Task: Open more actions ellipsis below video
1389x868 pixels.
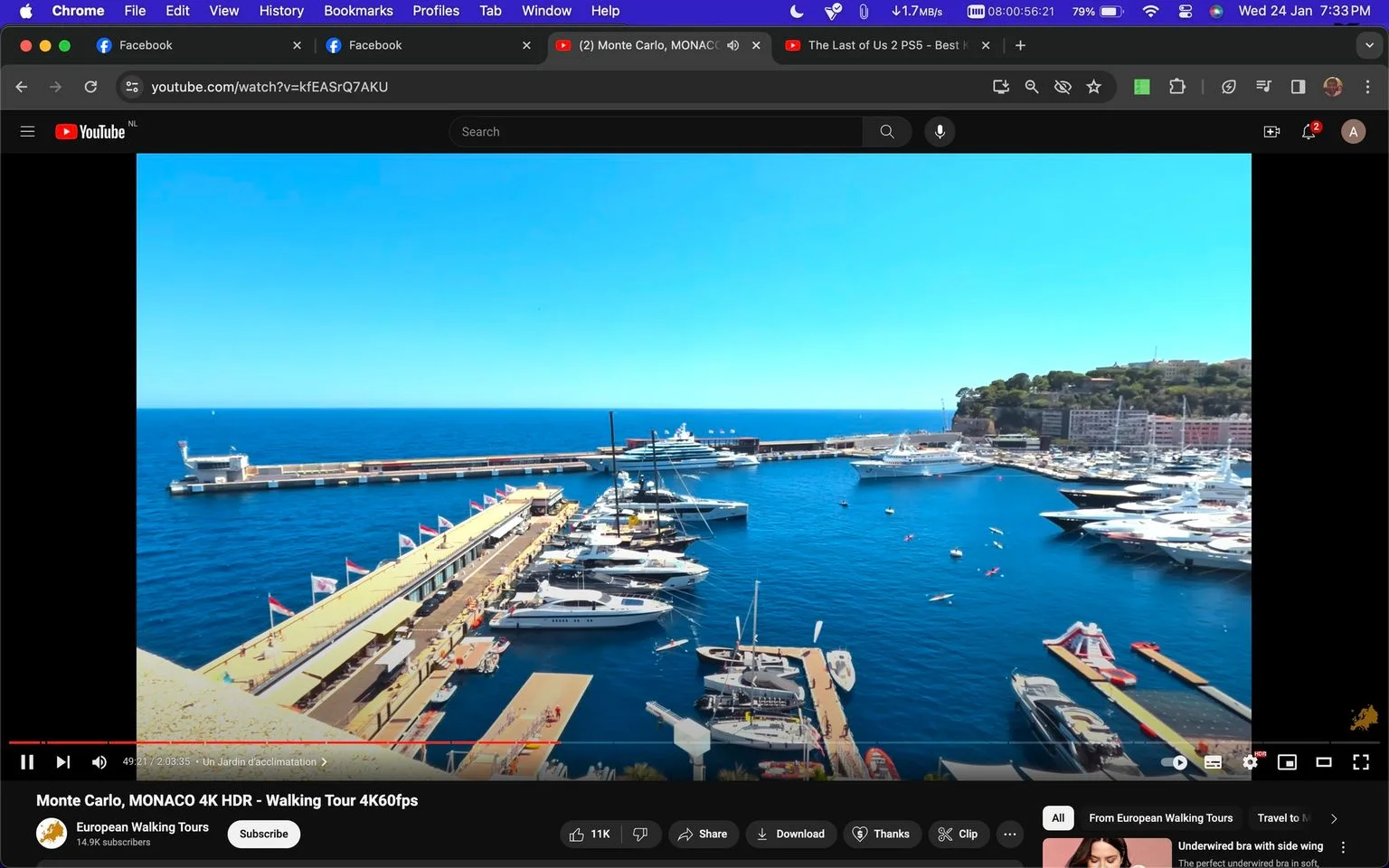Action: 1010,834
